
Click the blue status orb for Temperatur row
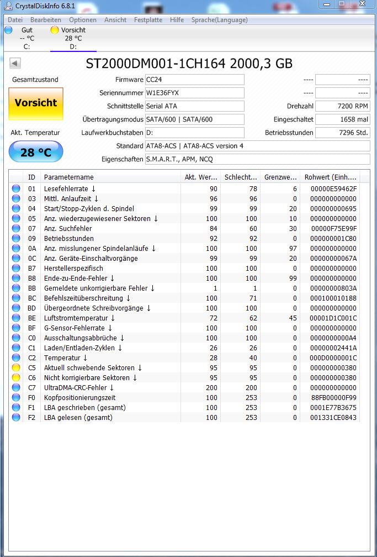coord(16,358)
